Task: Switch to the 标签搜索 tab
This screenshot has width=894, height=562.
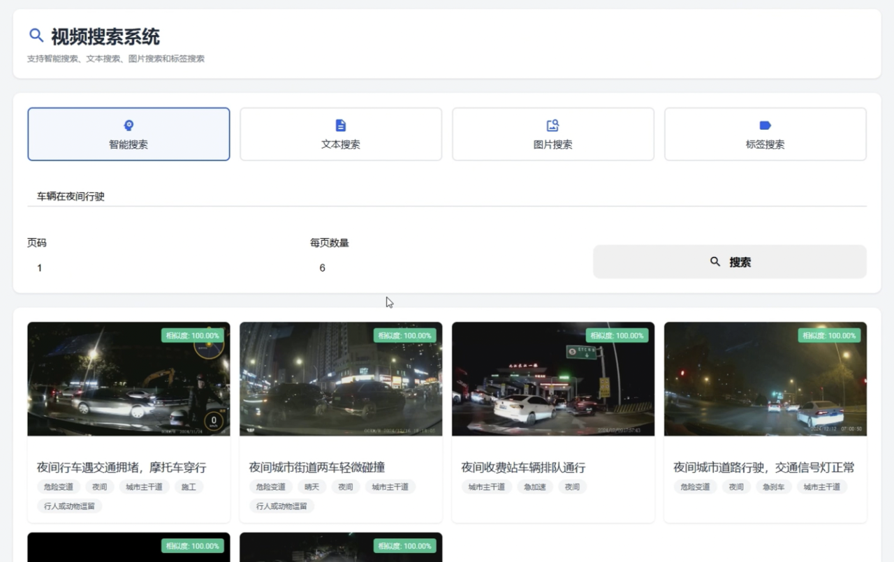Action: click(765, 135)
